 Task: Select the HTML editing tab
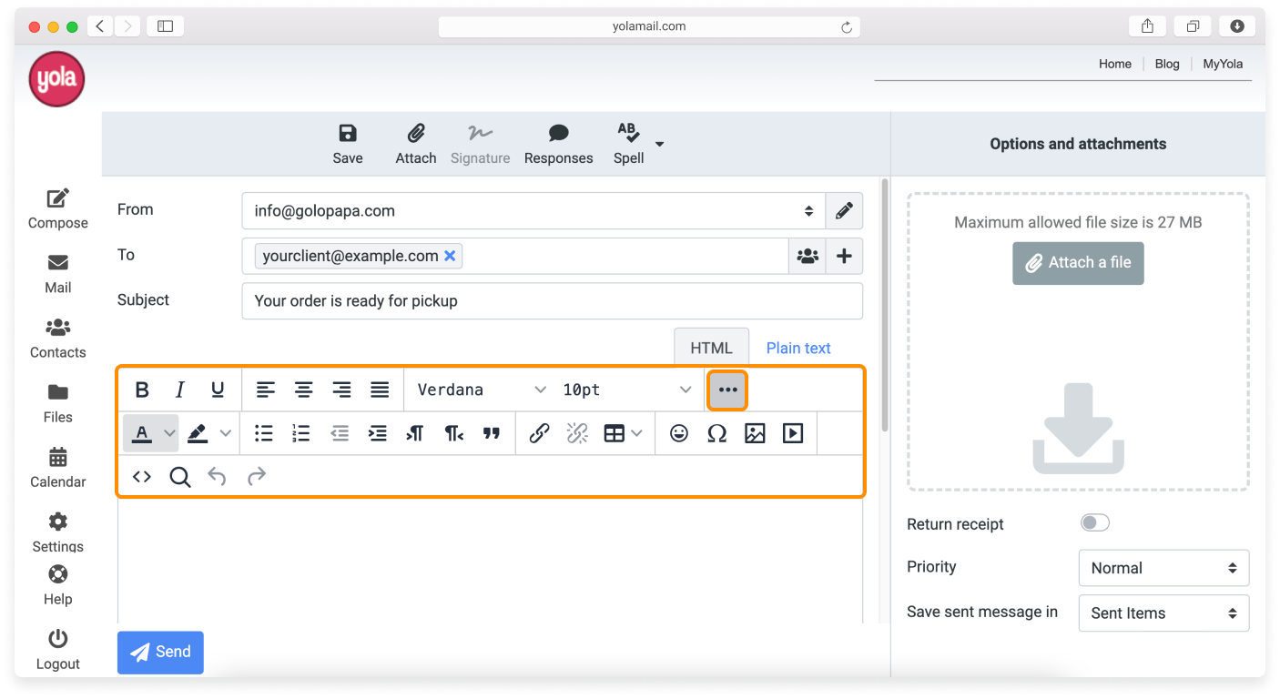[x=711, y=347]
